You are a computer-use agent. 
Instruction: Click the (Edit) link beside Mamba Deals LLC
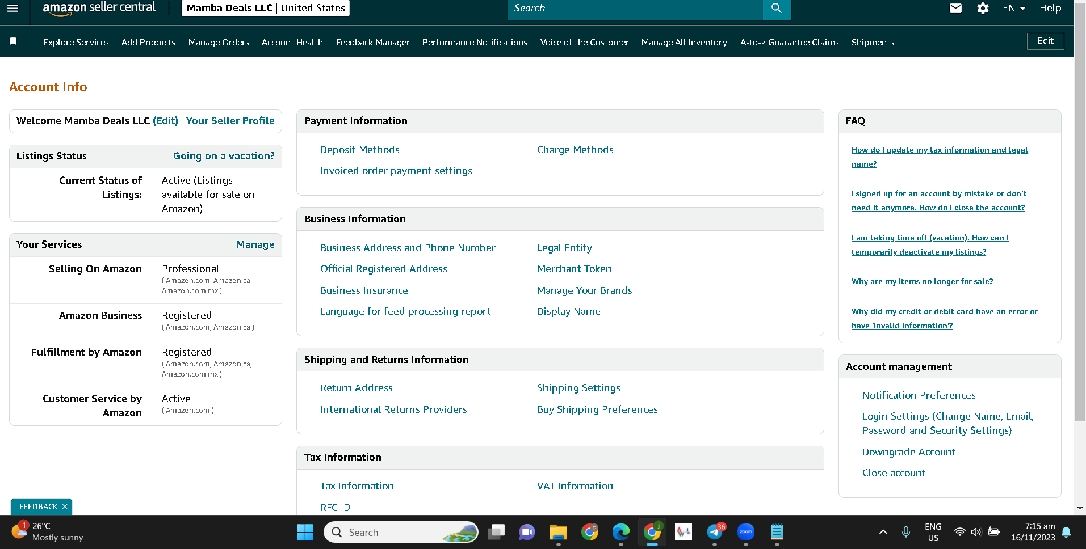point(165,121)
